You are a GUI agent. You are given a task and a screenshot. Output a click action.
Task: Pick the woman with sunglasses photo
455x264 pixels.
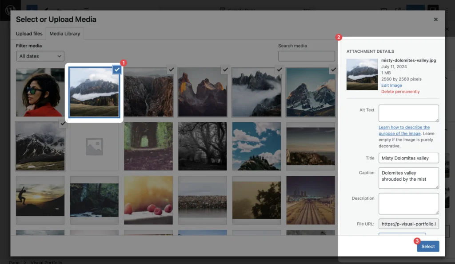click(40, 92)
